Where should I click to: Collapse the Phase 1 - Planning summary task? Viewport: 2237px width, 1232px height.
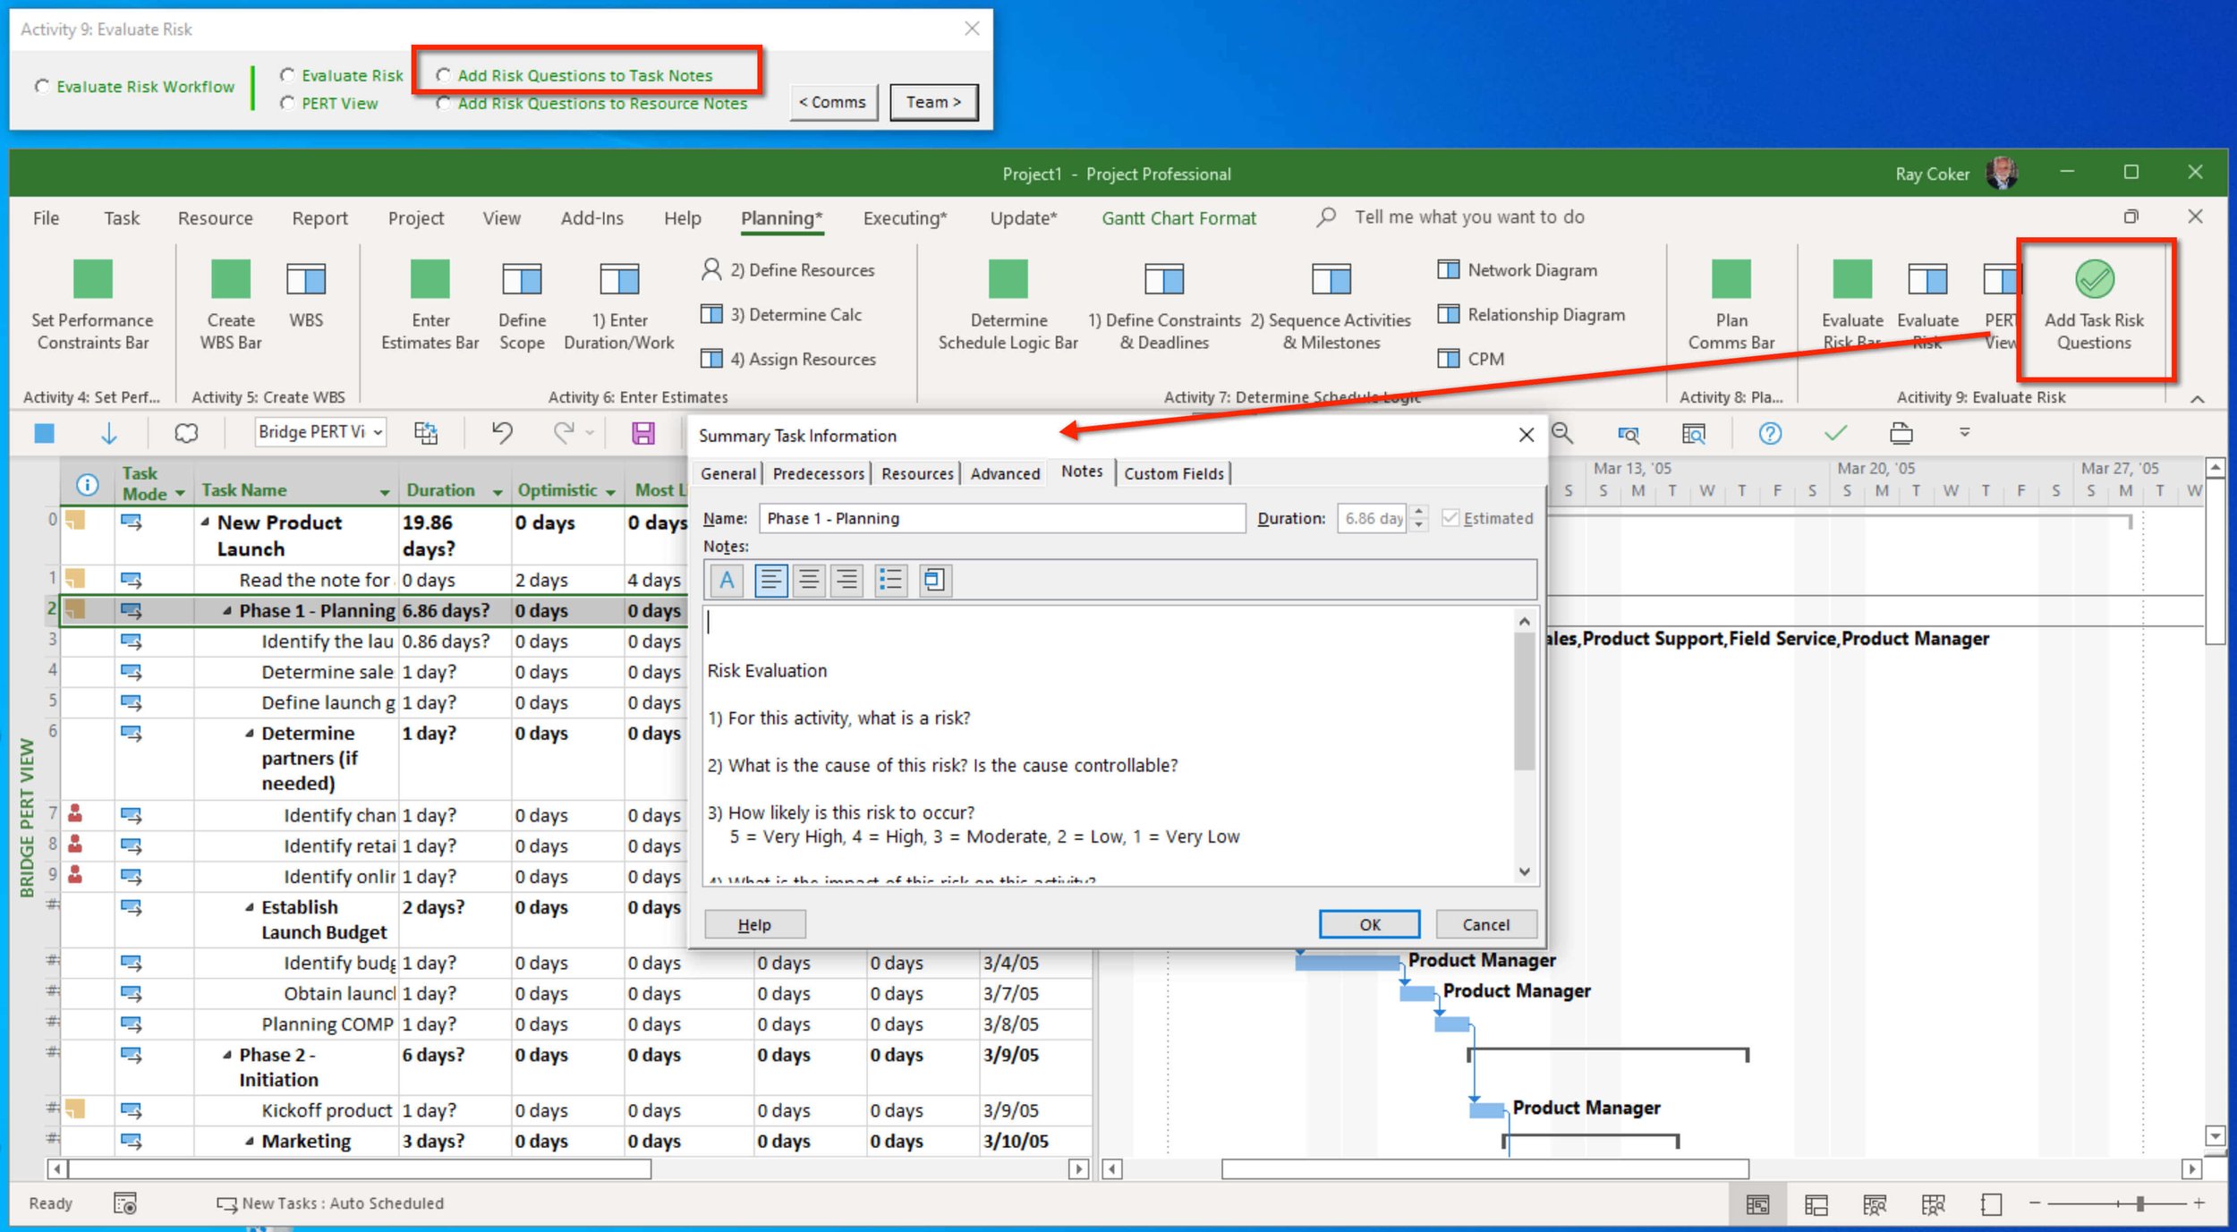tap(227, 611)
